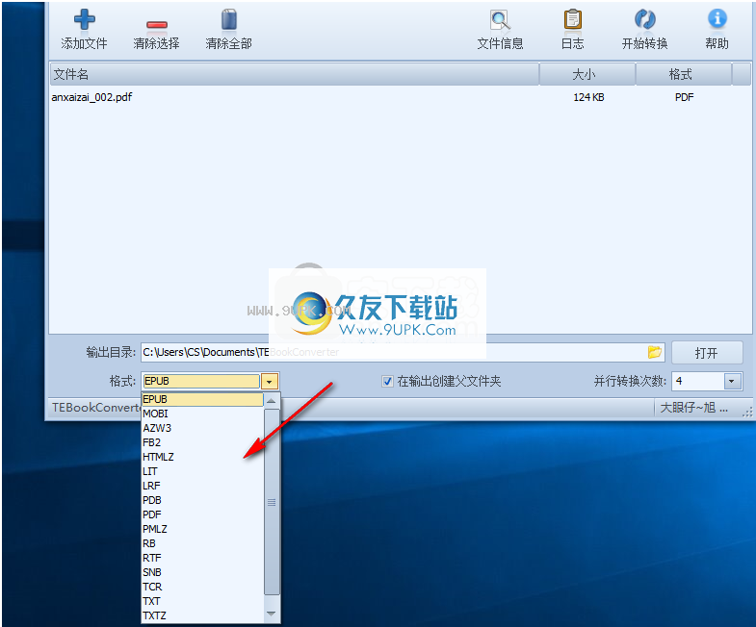The image size is (756, 627).
Task: Open the Log (日志) clipboard icon
Action: coord(573,20)
